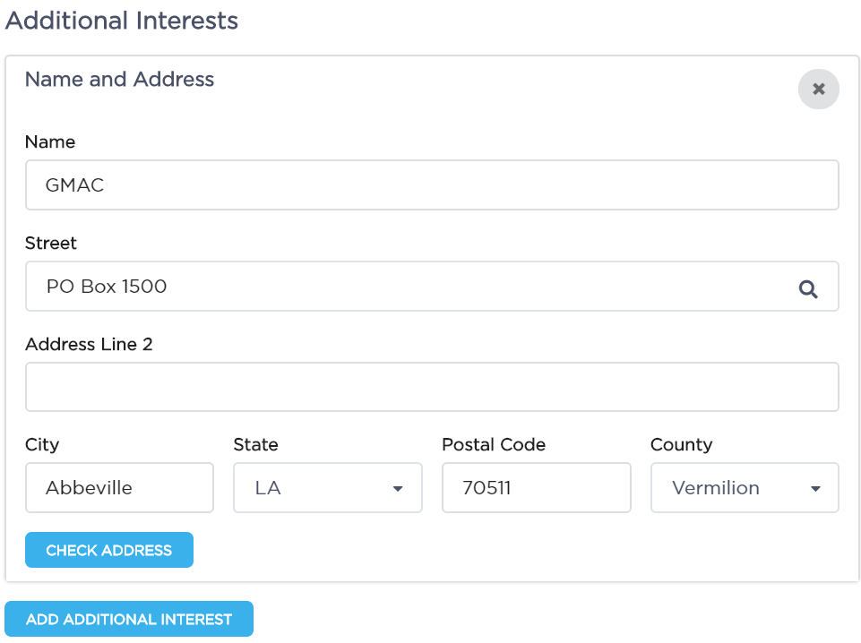Remove this interest using the X icon
The image size is (861, 643).
(x=818, y=89)
